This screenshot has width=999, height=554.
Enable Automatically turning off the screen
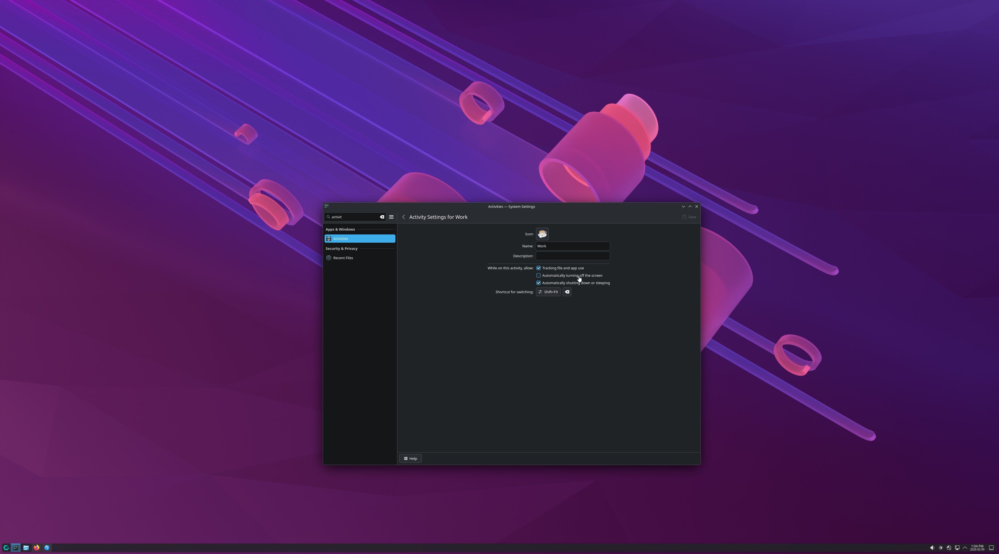pos(538,275)
